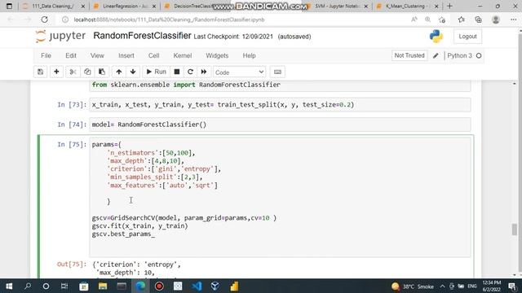Open the Kernel menu
The image size is (522, 293).
coord(183,56)
